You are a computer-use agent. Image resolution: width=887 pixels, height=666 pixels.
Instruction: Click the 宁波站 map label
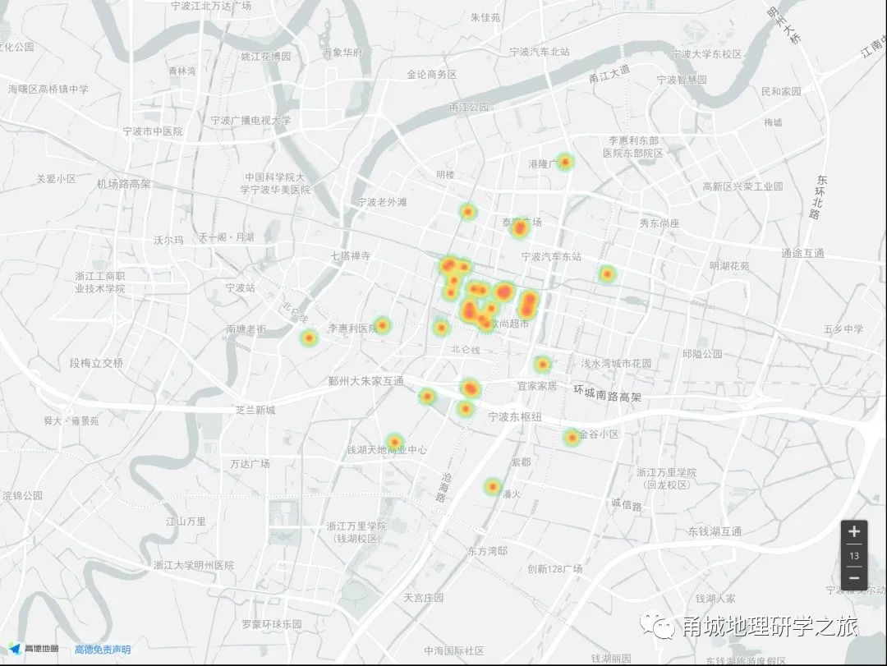(240, 288)
